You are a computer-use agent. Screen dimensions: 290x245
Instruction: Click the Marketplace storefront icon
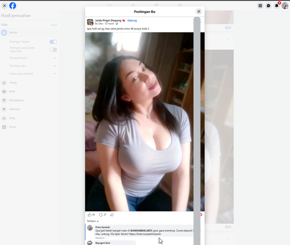(x=4, y=100)
